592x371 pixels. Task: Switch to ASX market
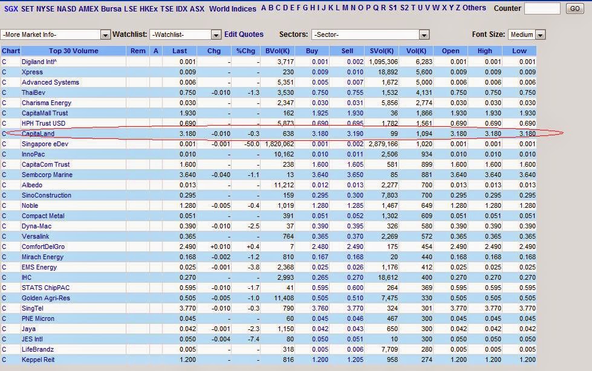pyautogui.click(x=197, y=8)
